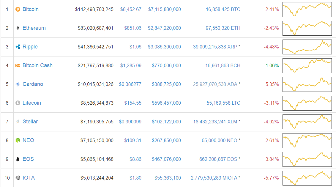Click the green NEO logo icon
The height and width of the screenshot is (187, 336).
click(18, 140)
